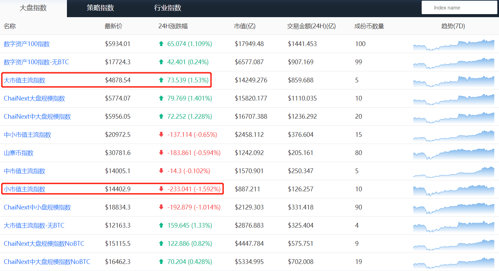Click the 7D trend chart for 山寨币指数
499x271 pixels.
pos(454,154)
